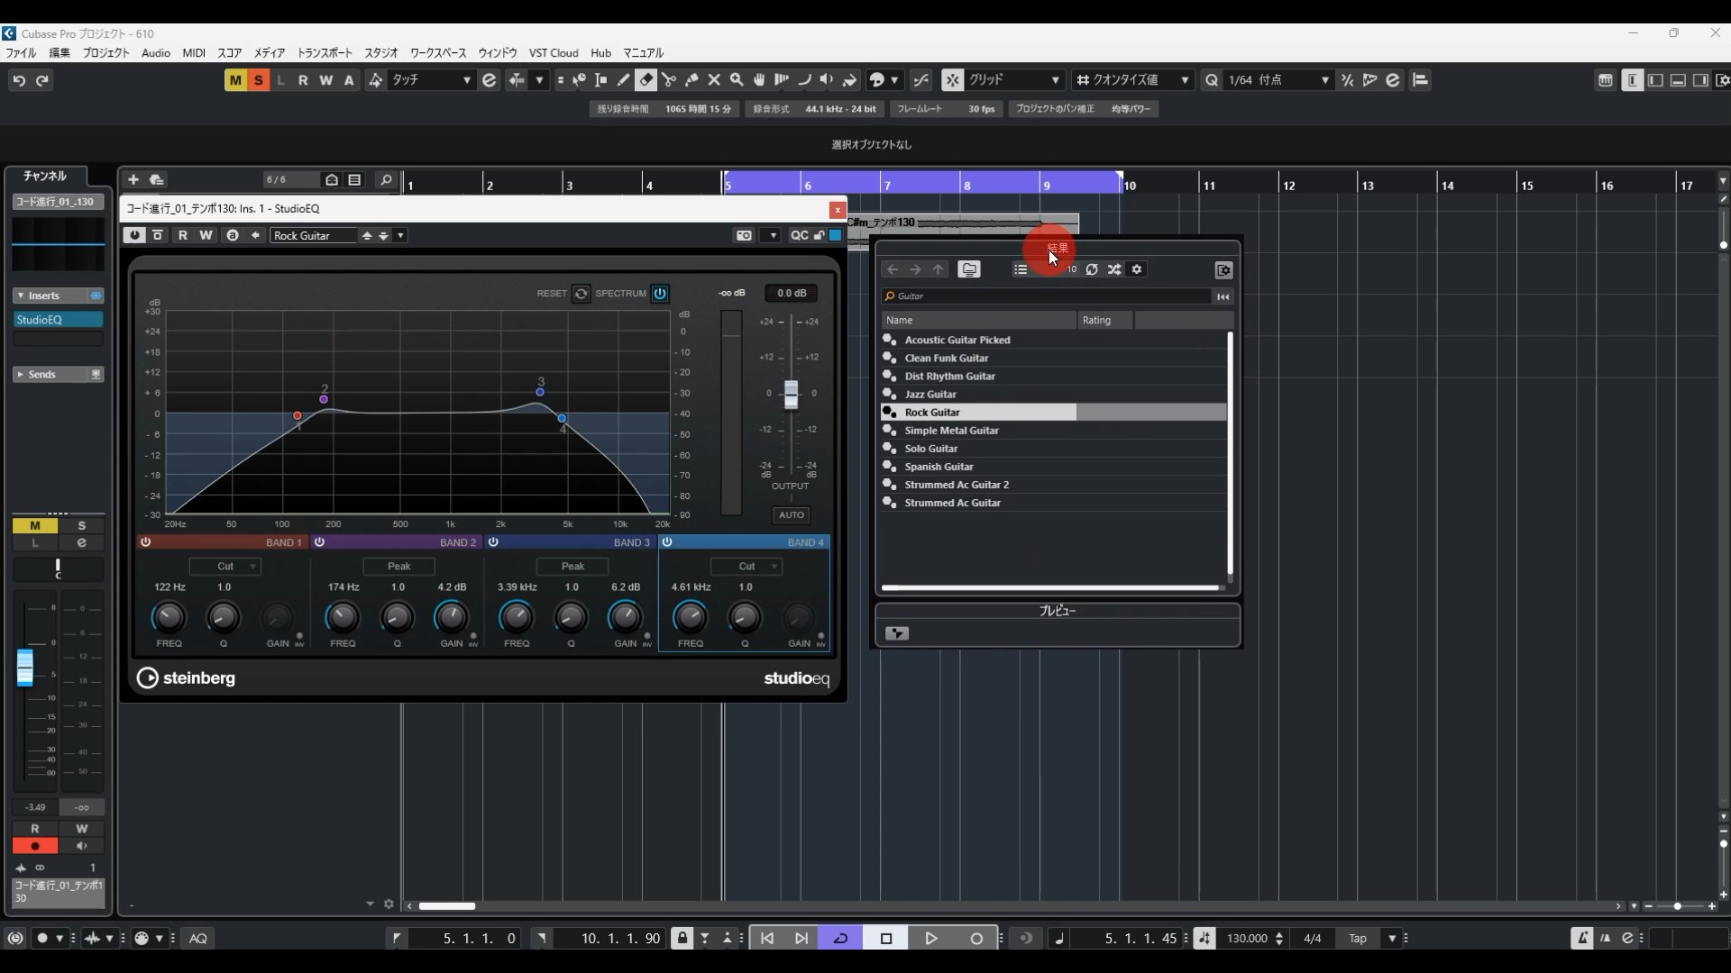Select the Jazz Guitar preset
The width and height of the screenshot is (1731, 973).
point(930,395)
